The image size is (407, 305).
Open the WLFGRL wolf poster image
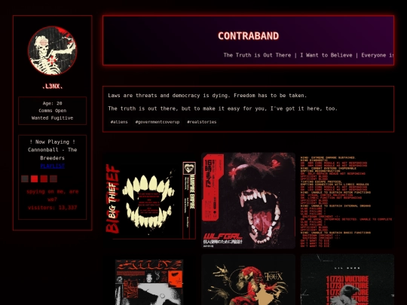249,200
